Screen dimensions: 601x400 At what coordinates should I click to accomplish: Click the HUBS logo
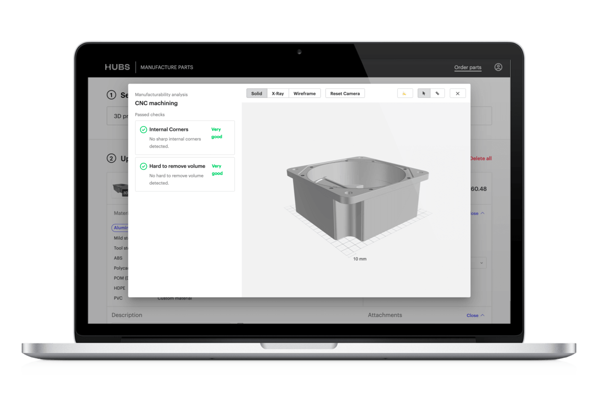(x=117, y=67)
